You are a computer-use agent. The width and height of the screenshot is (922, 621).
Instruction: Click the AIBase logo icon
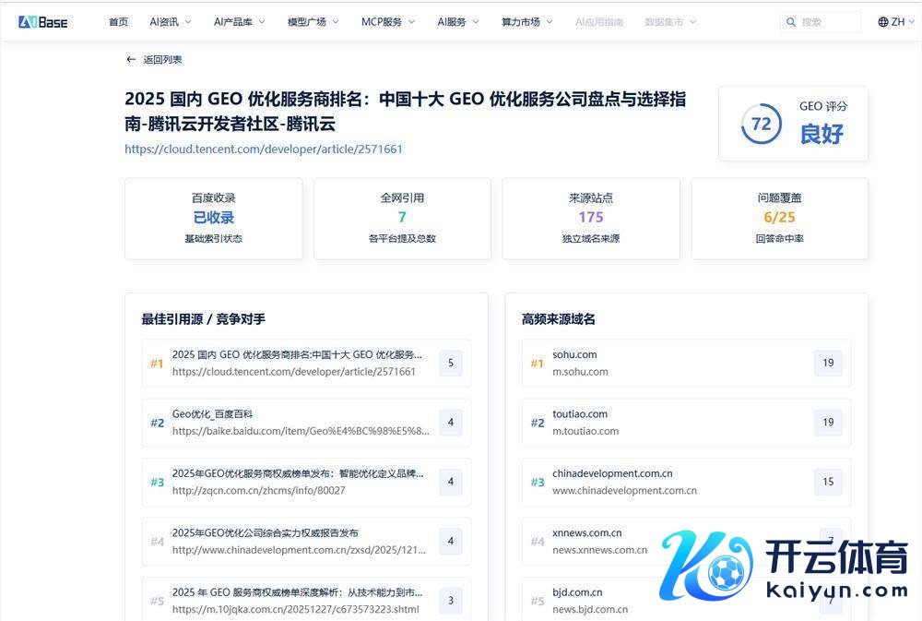(x=43, y=21)
